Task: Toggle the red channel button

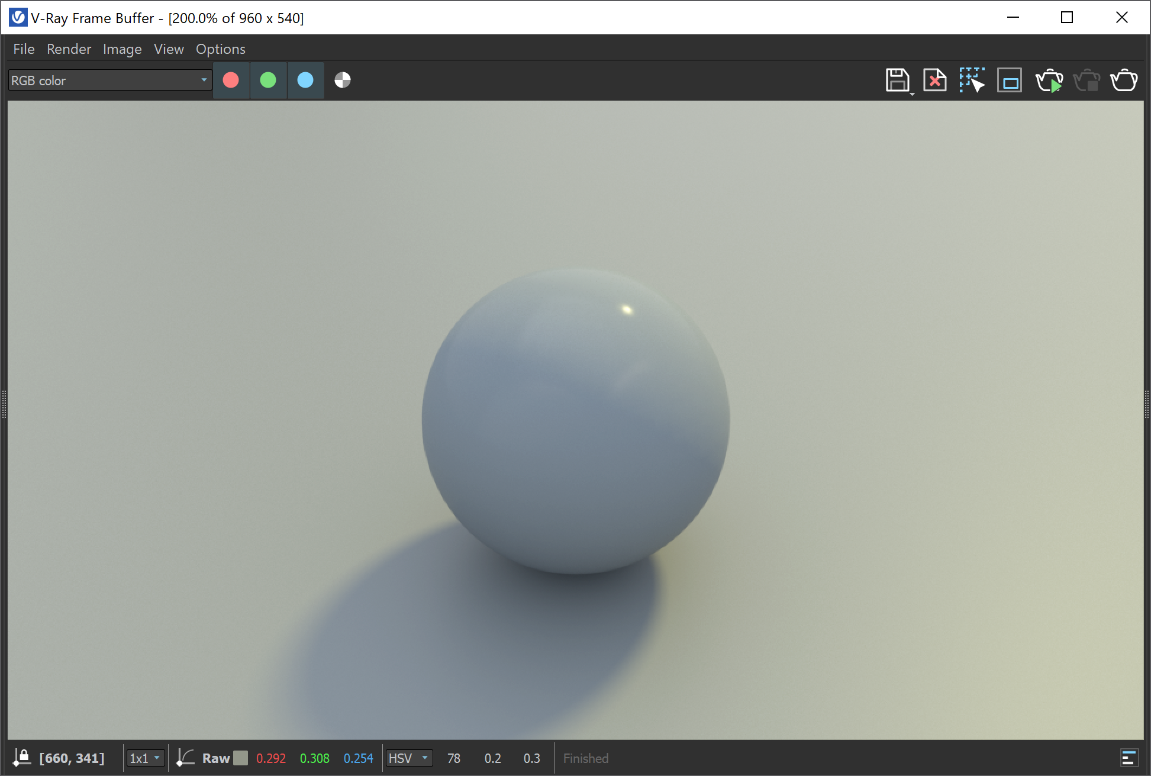Action: pyautogui.click(x=231, y=80)
